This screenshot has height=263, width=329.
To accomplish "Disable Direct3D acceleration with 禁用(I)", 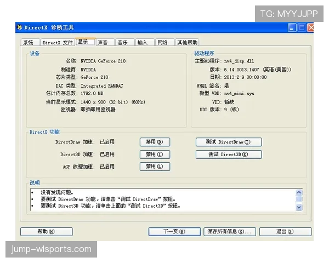I will tap(155, 155).
